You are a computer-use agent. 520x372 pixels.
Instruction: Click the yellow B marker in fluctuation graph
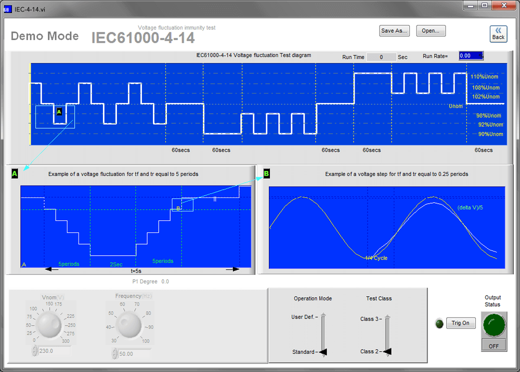click(178, 208)
